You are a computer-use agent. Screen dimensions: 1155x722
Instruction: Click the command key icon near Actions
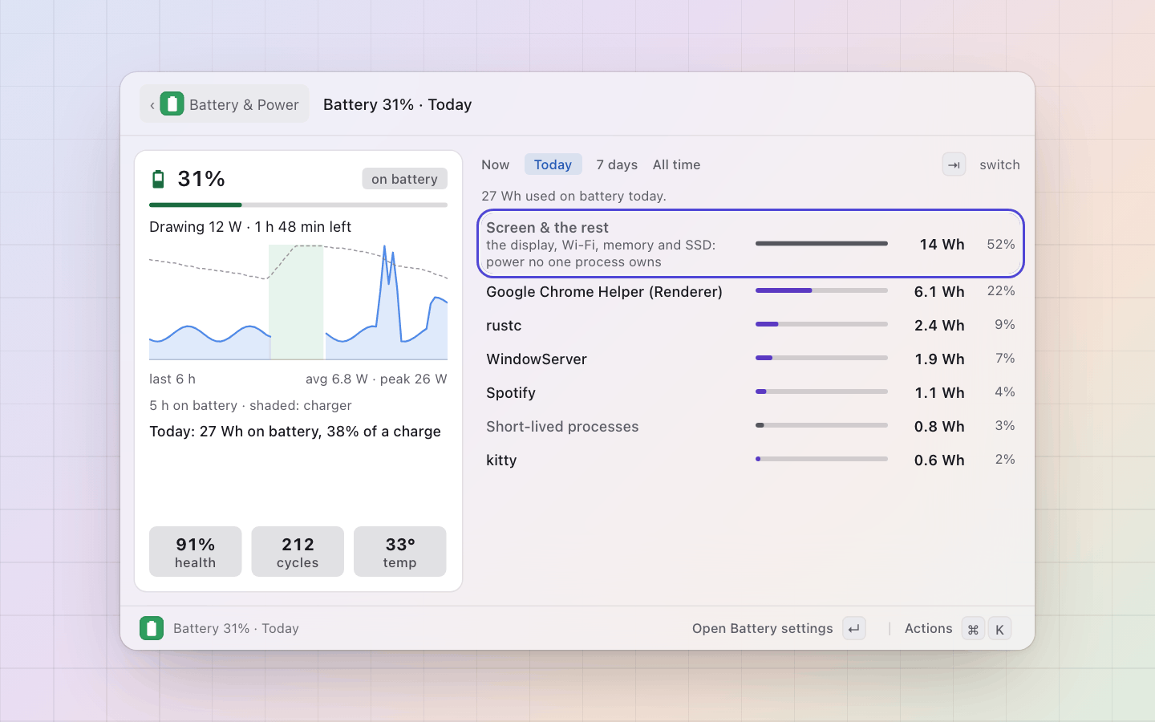pyautogui.click(x=973, y=629)
